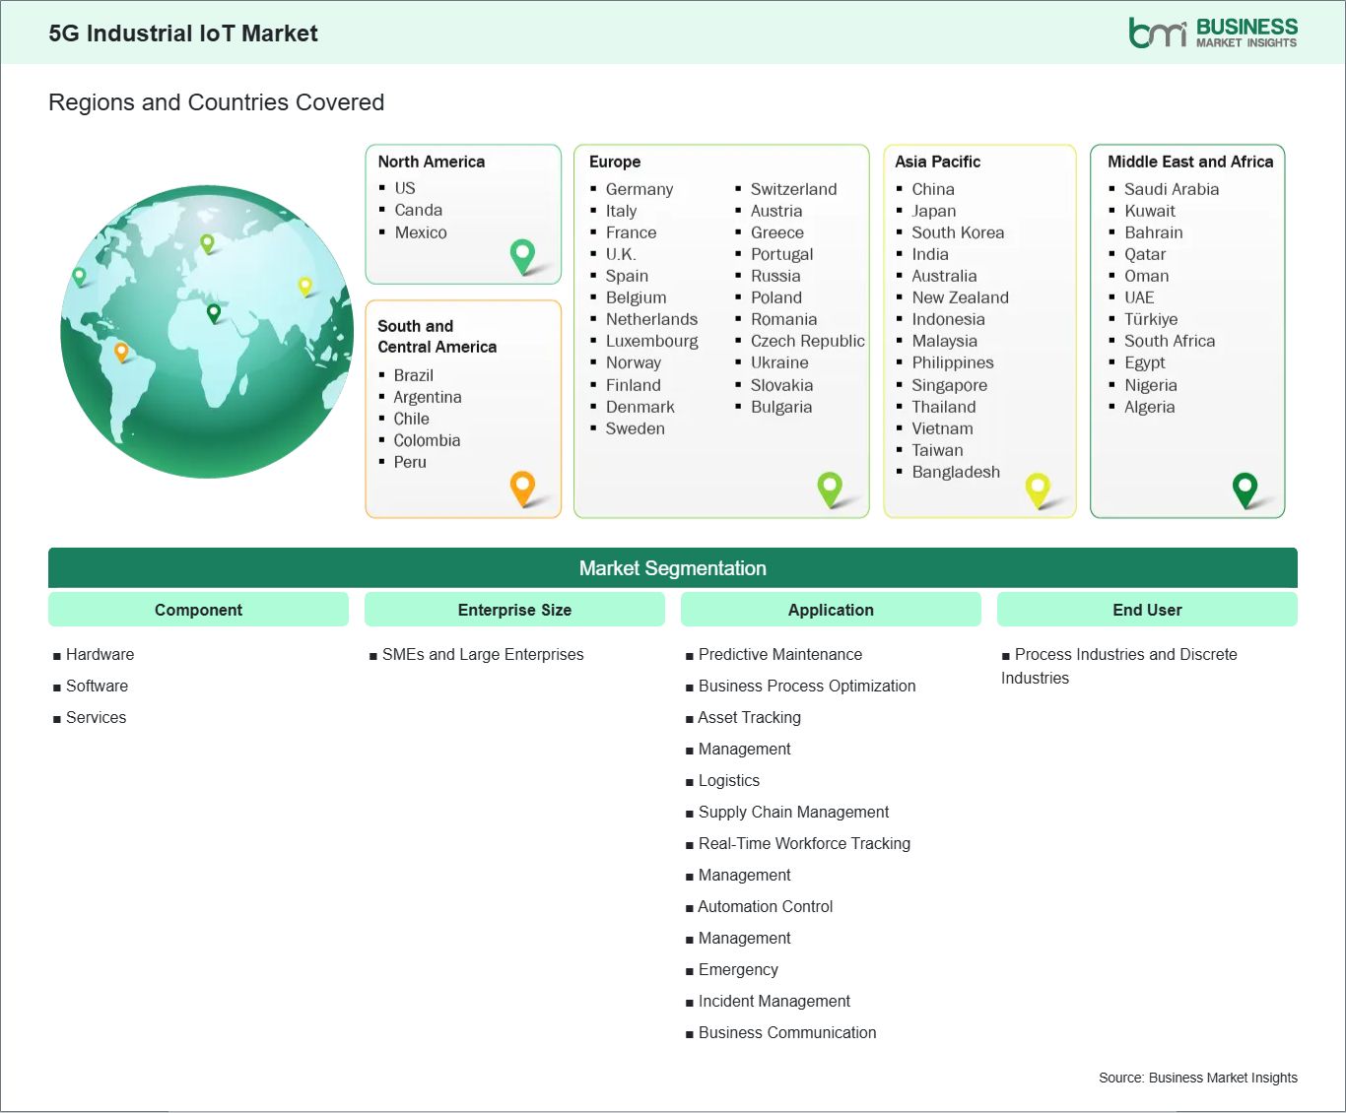Select the Enterprise Size segment tab

(x=514, y=610)
